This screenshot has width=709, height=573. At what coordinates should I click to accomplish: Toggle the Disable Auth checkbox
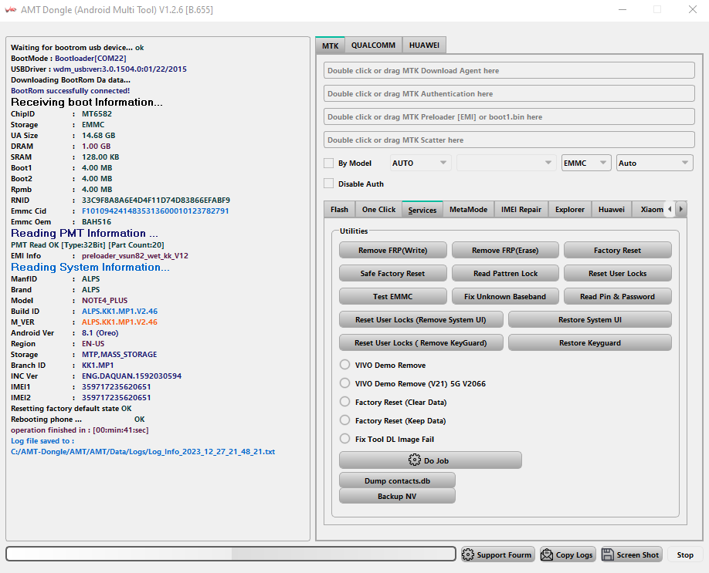[x=329, y=184]
